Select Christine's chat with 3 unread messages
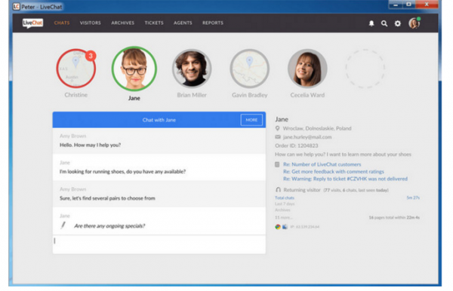 click(x=76, y=69)
